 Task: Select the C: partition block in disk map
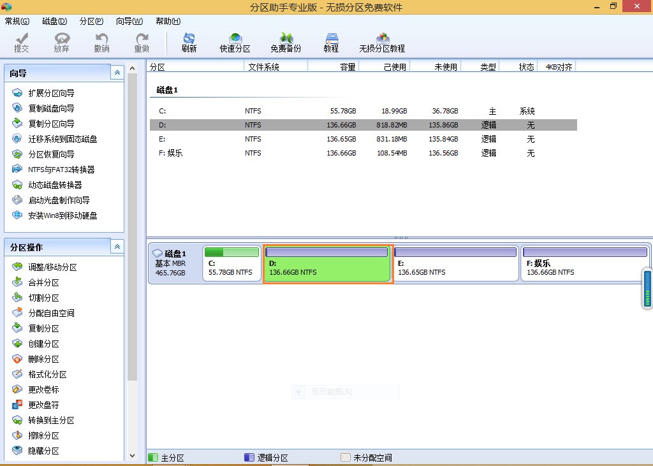[232, 263]
